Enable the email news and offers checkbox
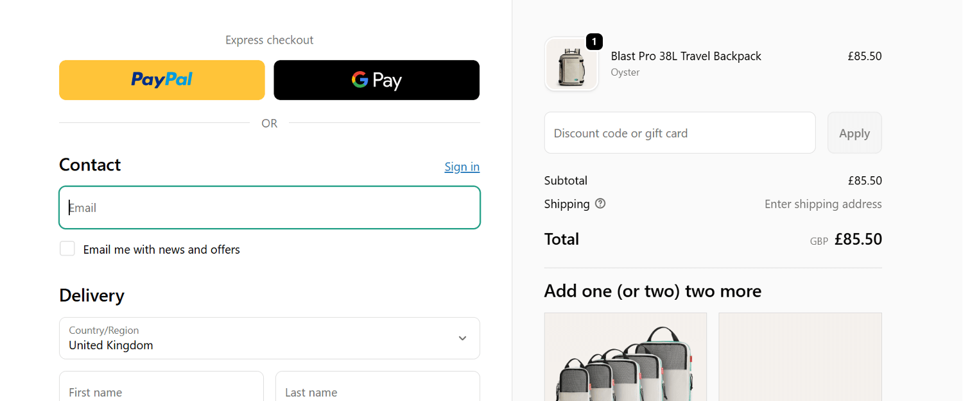The width and height of the screenshot is (963, 401). 67,249
